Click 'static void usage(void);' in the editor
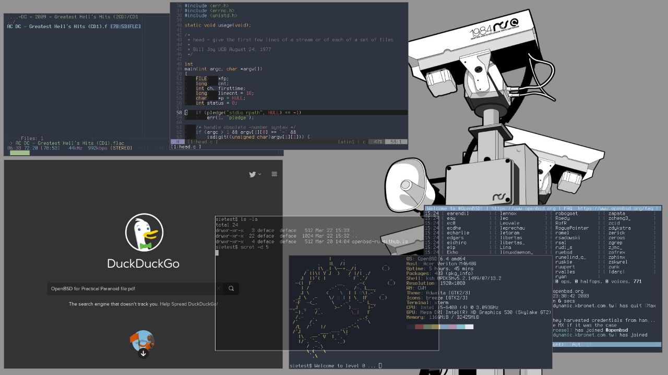Image resolution: width=668 pixels, height=375 pixels. coord(218,25)
